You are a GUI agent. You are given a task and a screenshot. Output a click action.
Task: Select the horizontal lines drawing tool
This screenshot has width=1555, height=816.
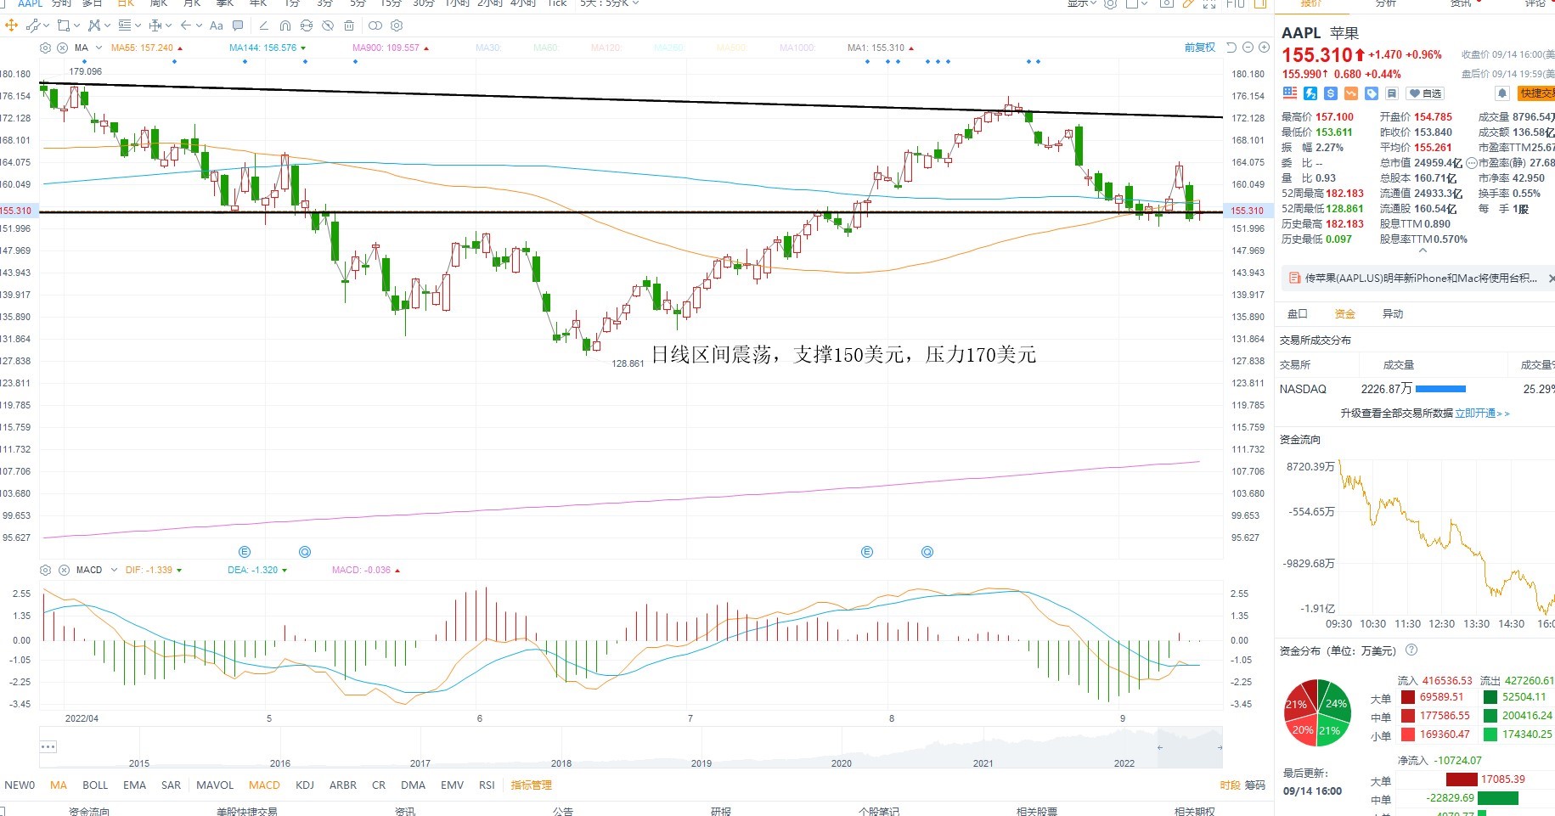(x=125, y=25)
